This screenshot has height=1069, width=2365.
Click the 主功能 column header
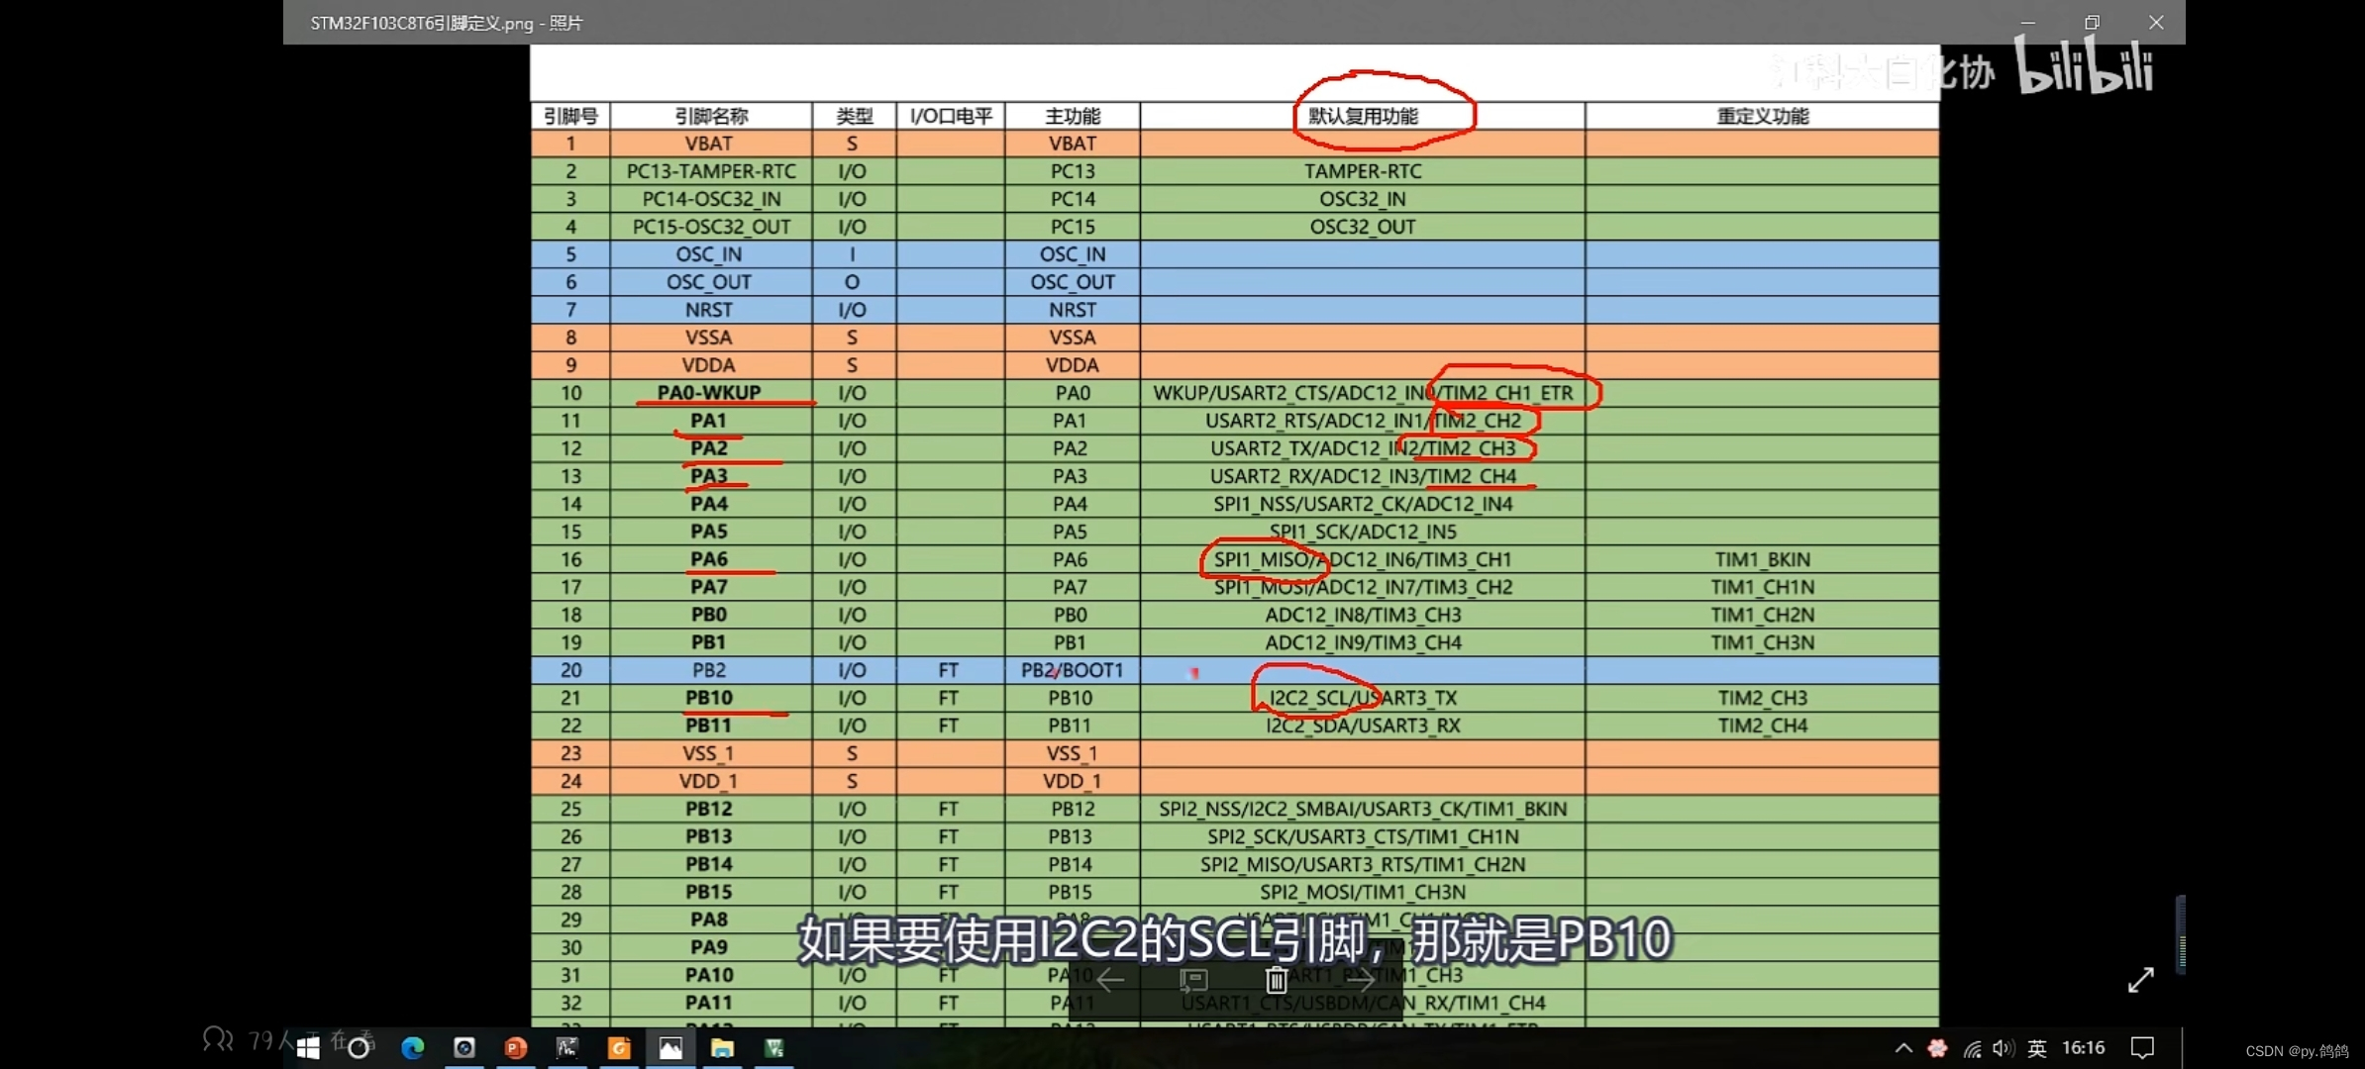pos(1073,116)
